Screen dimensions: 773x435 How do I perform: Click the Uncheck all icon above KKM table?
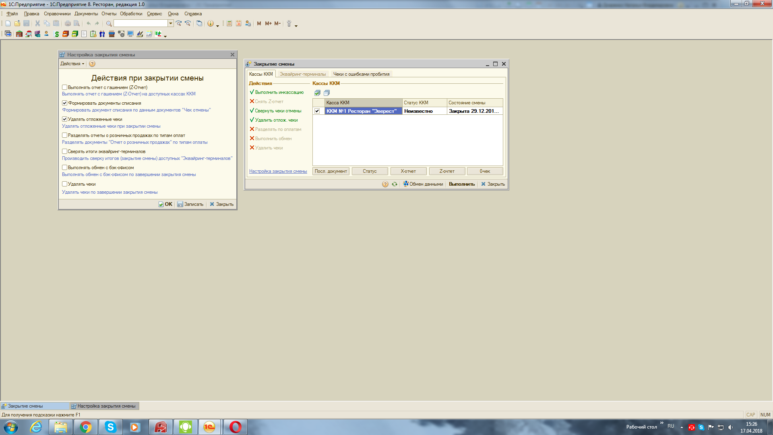pos(327,93)
